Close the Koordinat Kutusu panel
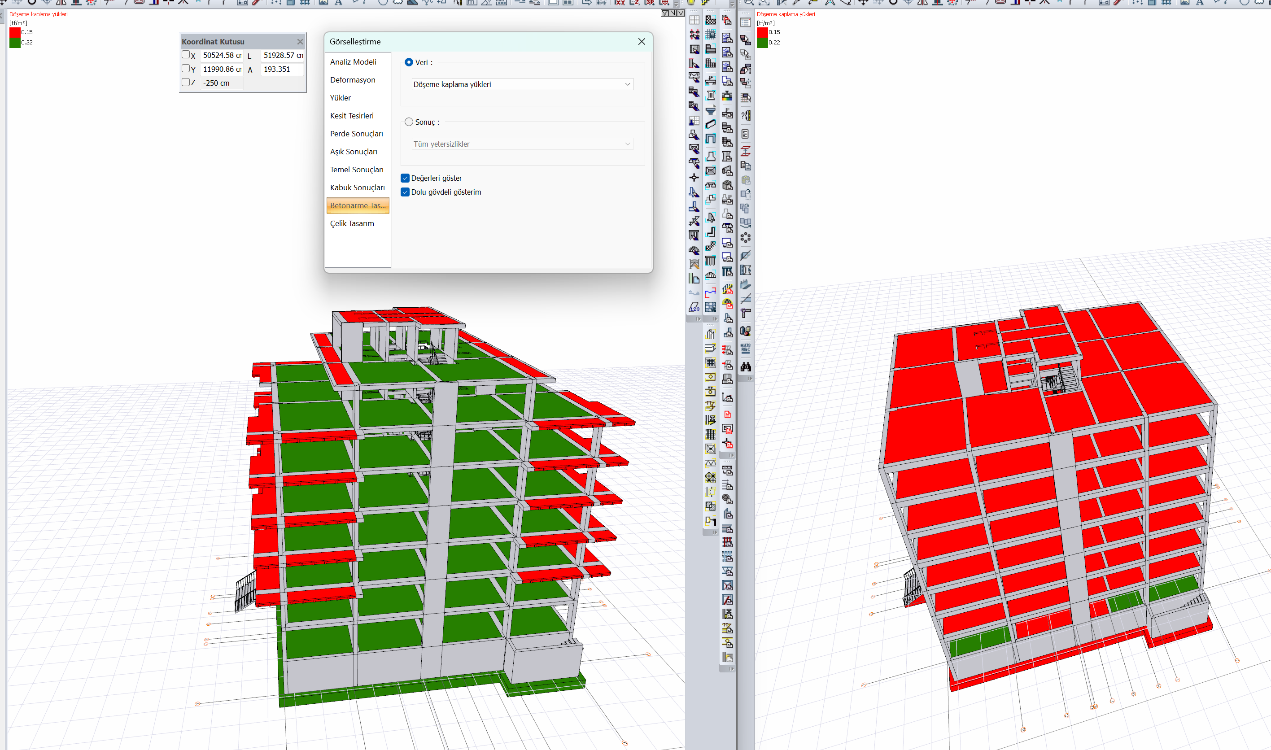This screenshot has width=1271, height=750. click(x=300, y=42)
